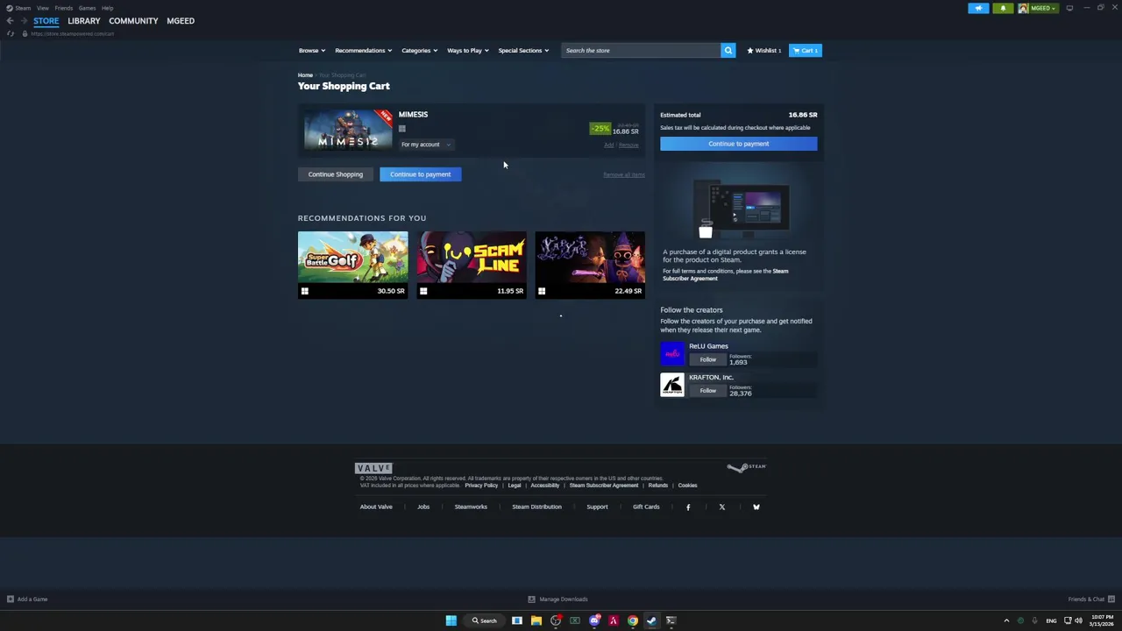Open Valve's Facebook page icon in footer
The height and width of the screenshot is (631, 1122).
point(688,507)
